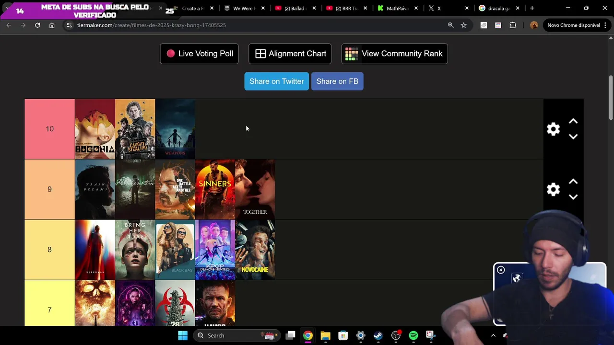This screenshot has width=614, height=345.
Task: Open Microsoft Store from the taskbar
Action: pyautogui.click(x=342, y=335)
